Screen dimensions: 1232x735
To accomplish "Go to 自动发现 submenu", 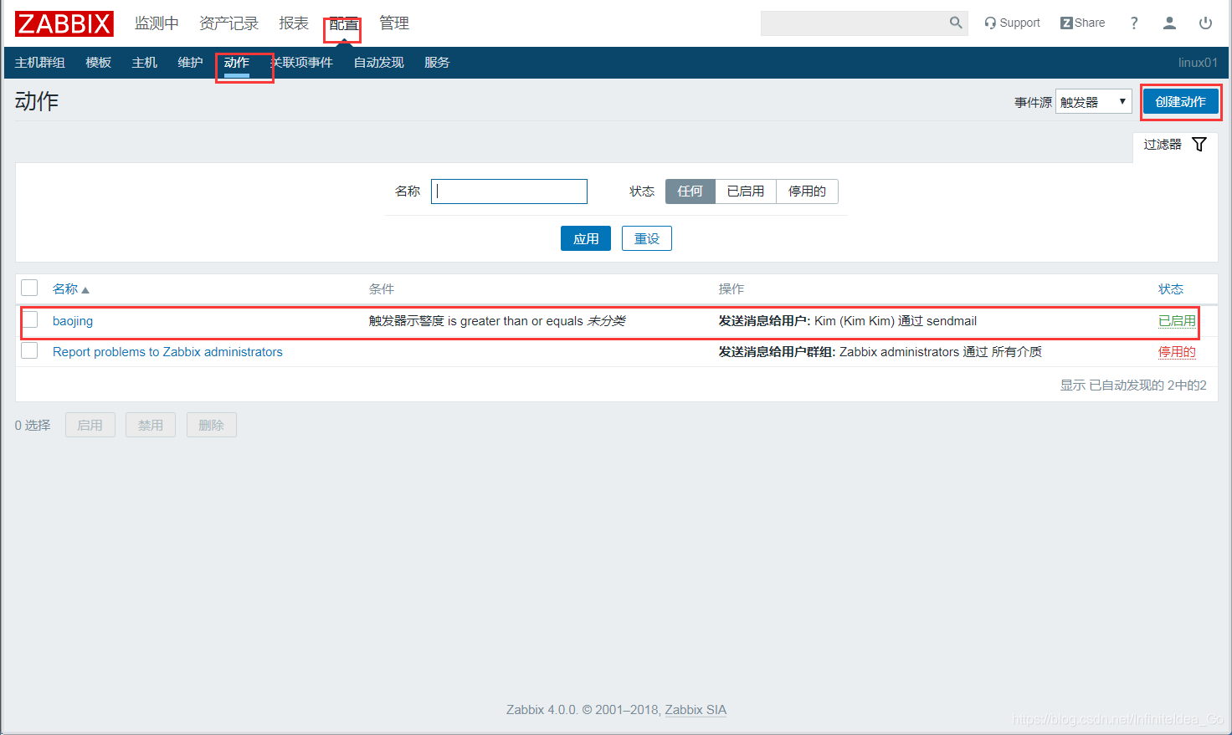I will click(379, 63).
